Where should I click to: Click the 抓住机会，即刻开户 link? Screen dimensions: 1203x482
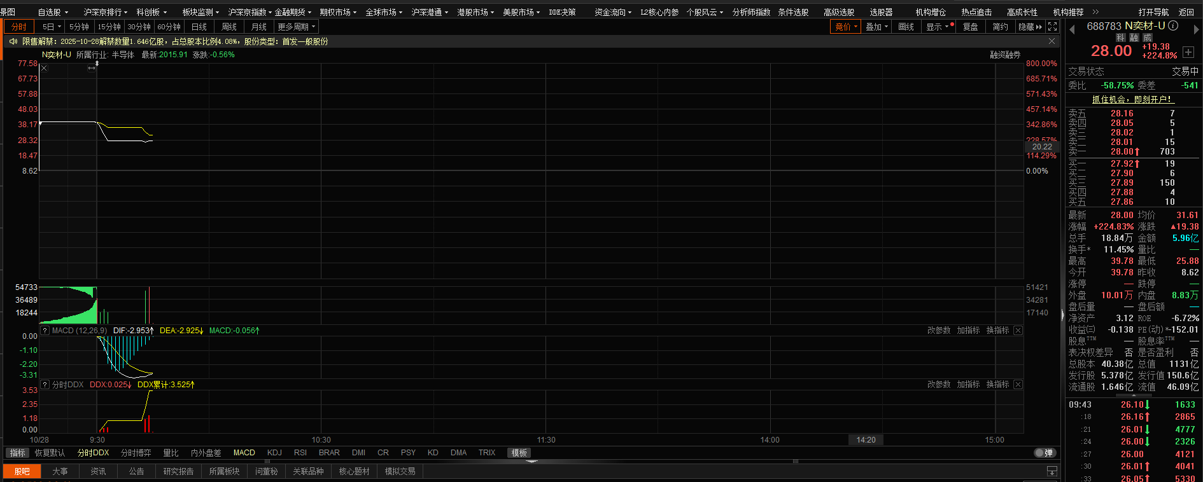tap(1132, 99)
